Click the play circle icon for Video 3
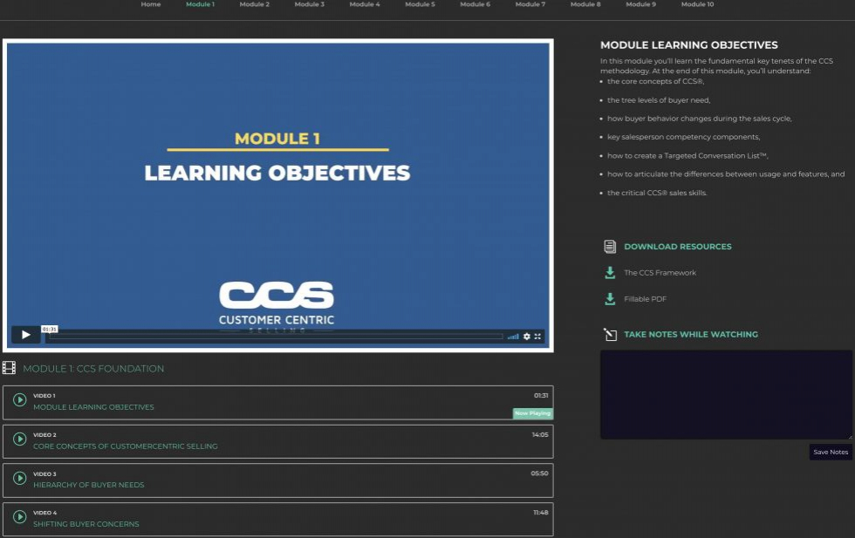This screenshot has width=855, height=538. coord(19,478)
